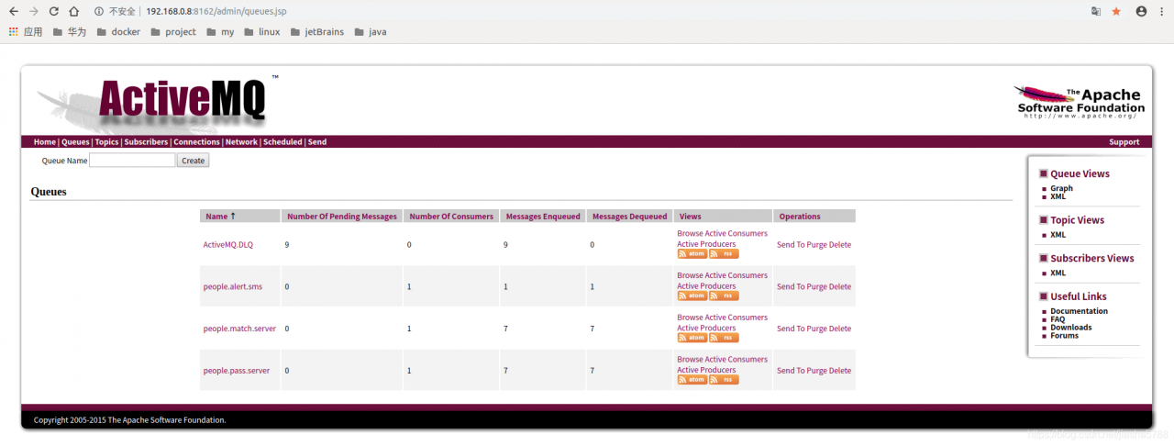Open atom feed for people.pass.server
The image size is (1174, 446).
[x=692, y=380]
